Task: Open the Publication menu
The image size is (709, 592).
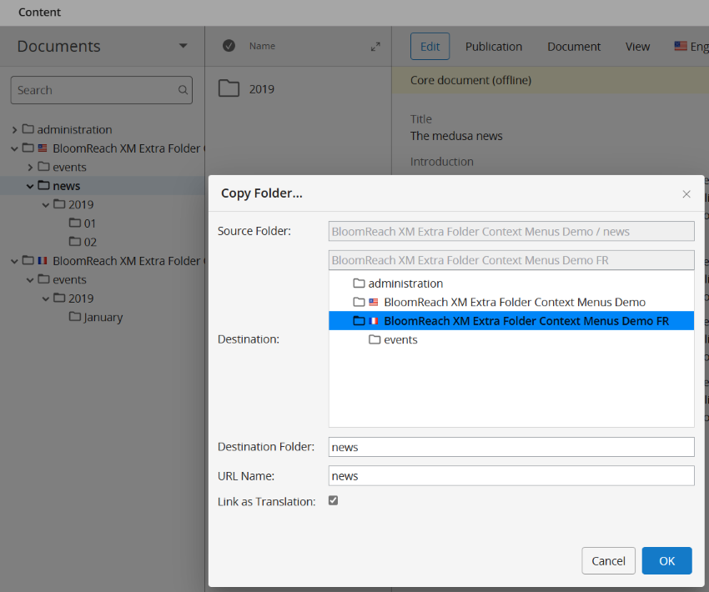Action: [494, 47]
